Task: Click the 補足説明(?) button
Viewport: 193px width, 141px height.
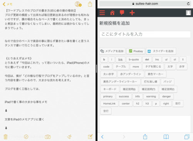Action: click(x=149, y=89)
